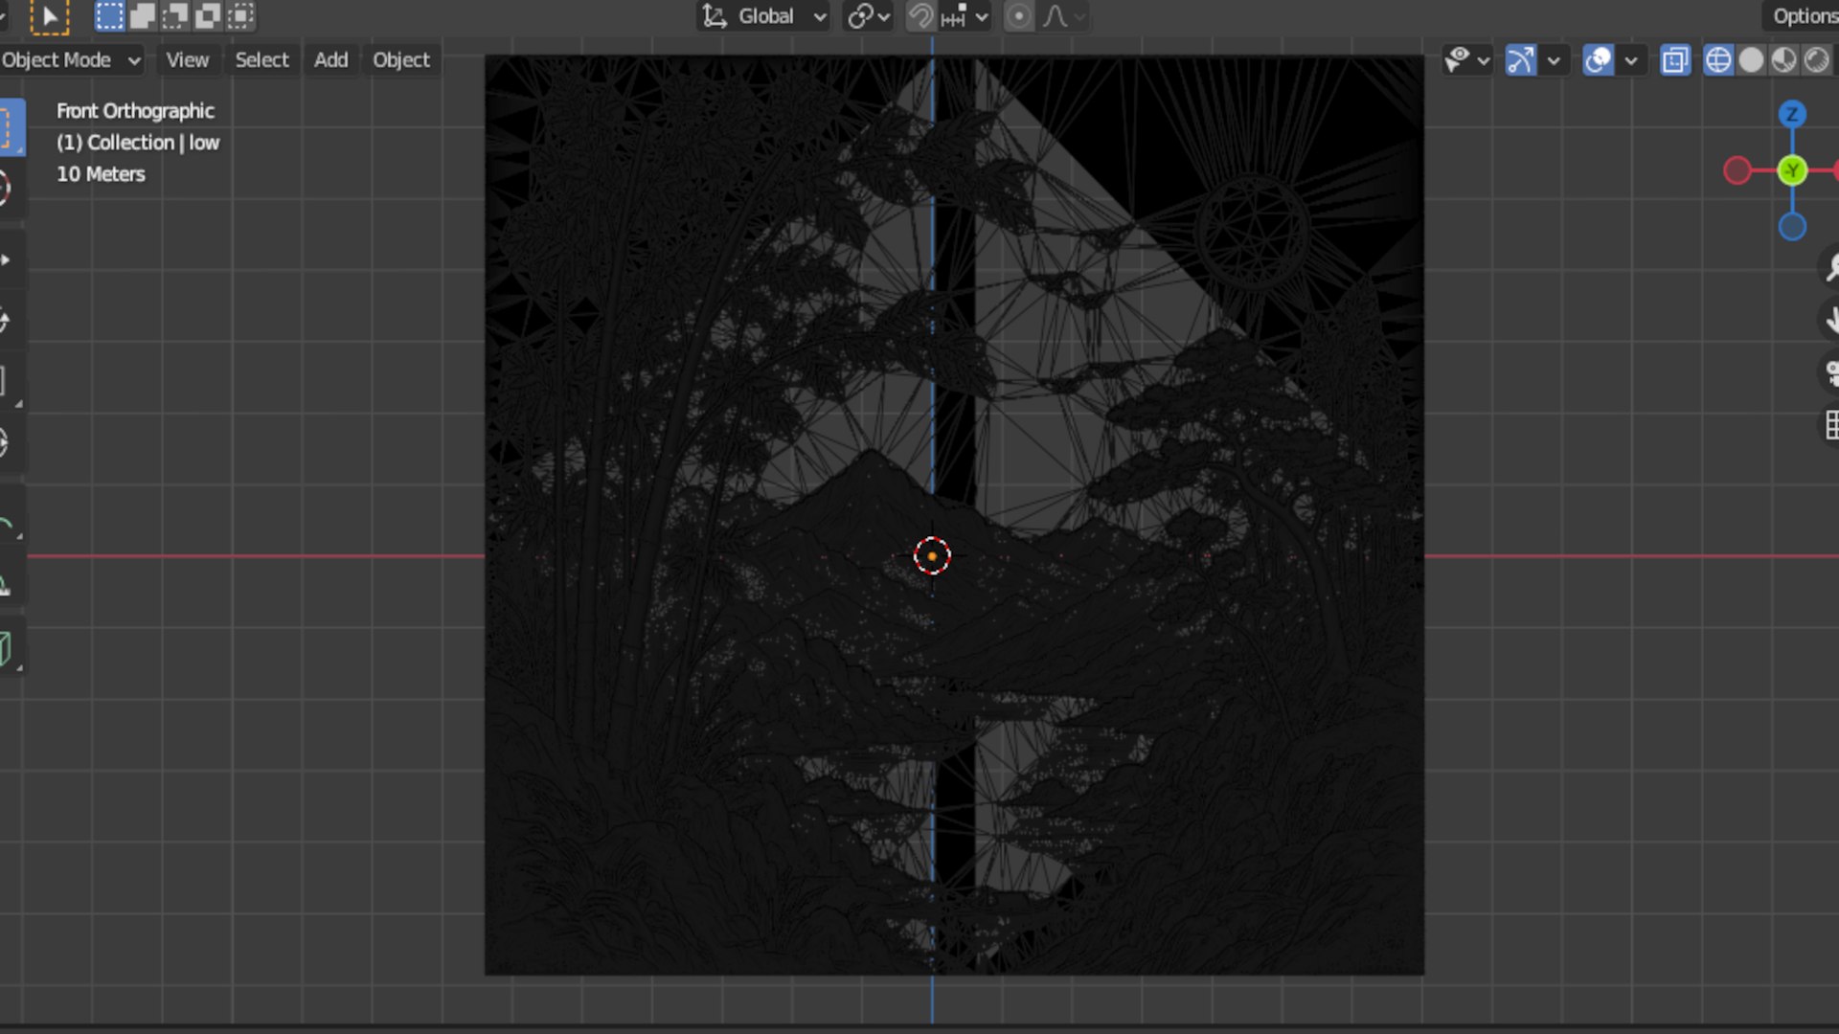Screen dimensions: 1839x1034
Task: Choose the Subtract Selection mode icon
Action: pos(174,15)
